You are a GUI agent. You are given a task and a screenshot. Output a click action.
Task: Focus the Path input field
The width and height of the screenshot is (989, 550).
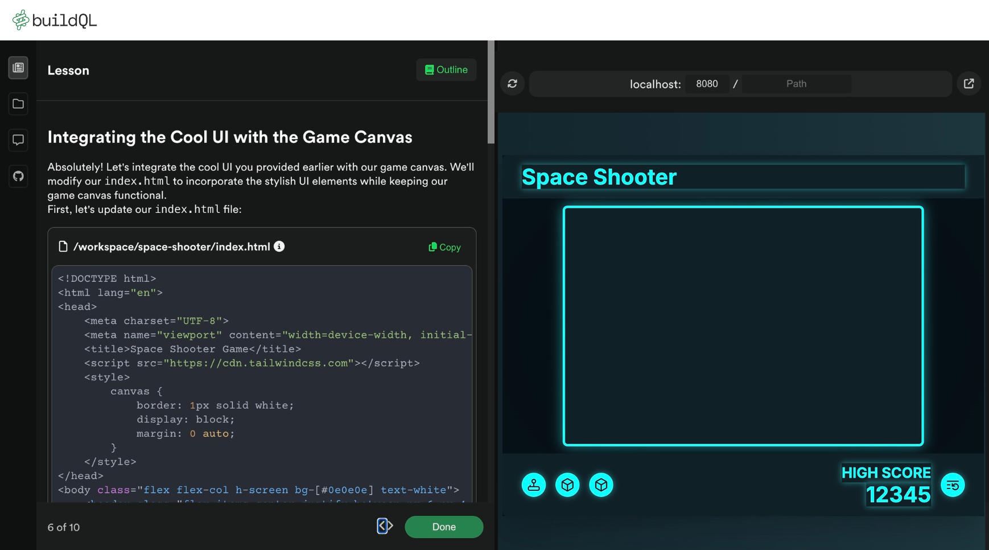(797, 84)
